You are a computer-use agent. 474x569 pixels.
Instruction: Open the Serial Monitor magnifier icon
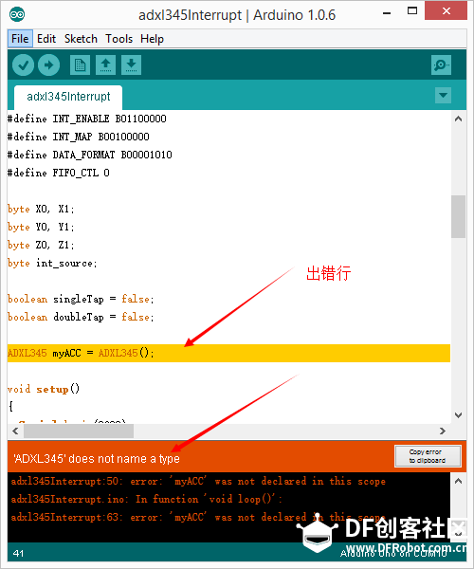[x=441, y=65]
